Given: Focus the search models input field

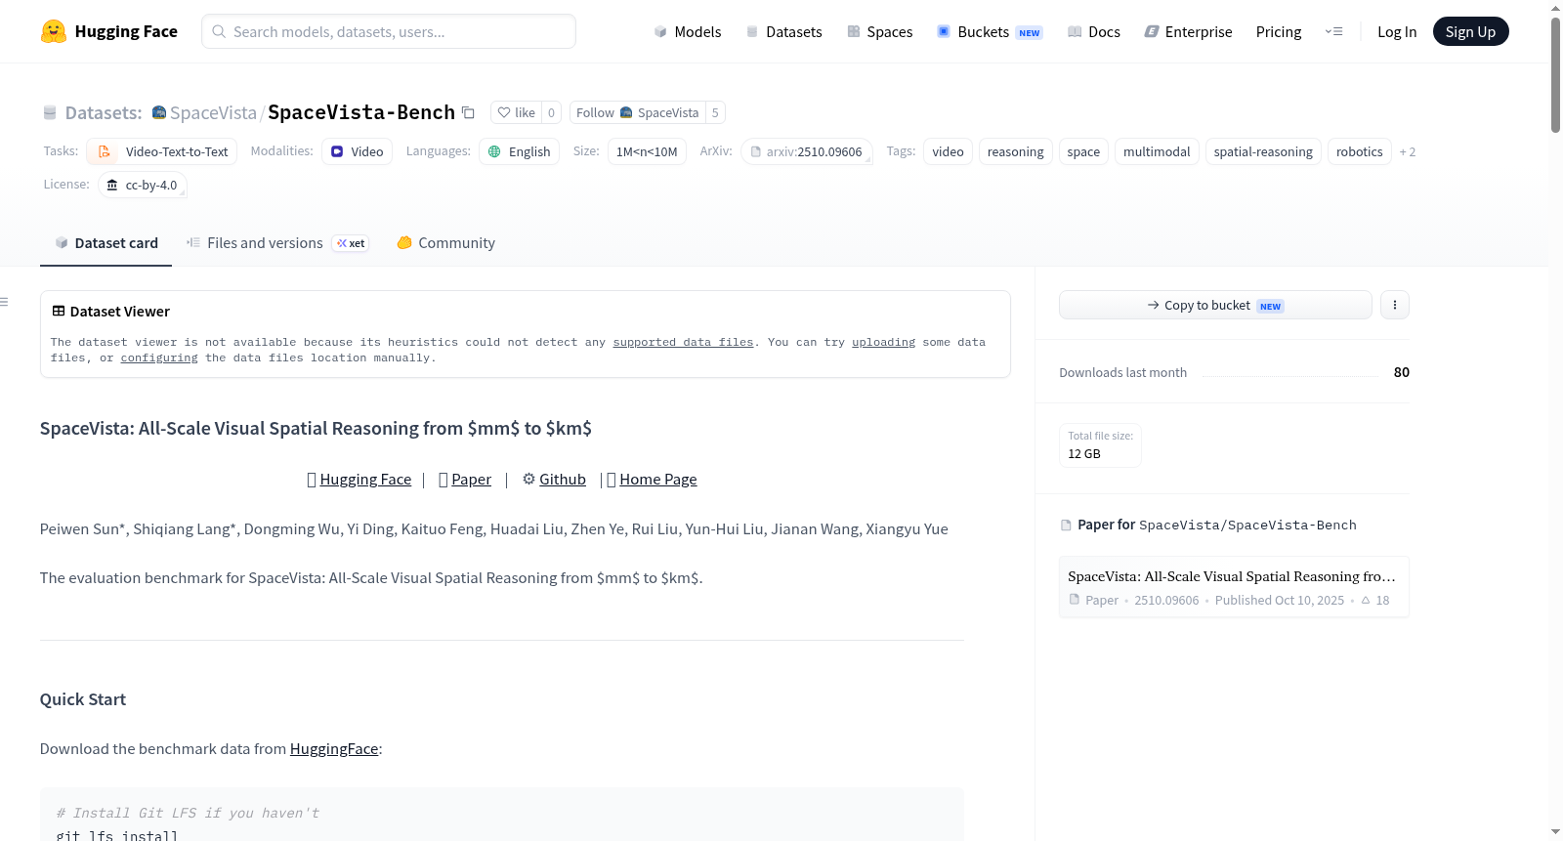Looking at the screenshot, I should [x=389, y=31].
